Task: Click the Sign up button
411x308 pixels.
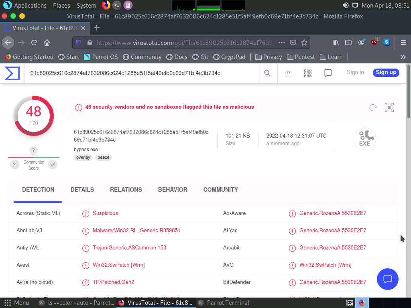Action: pos(386,73)
